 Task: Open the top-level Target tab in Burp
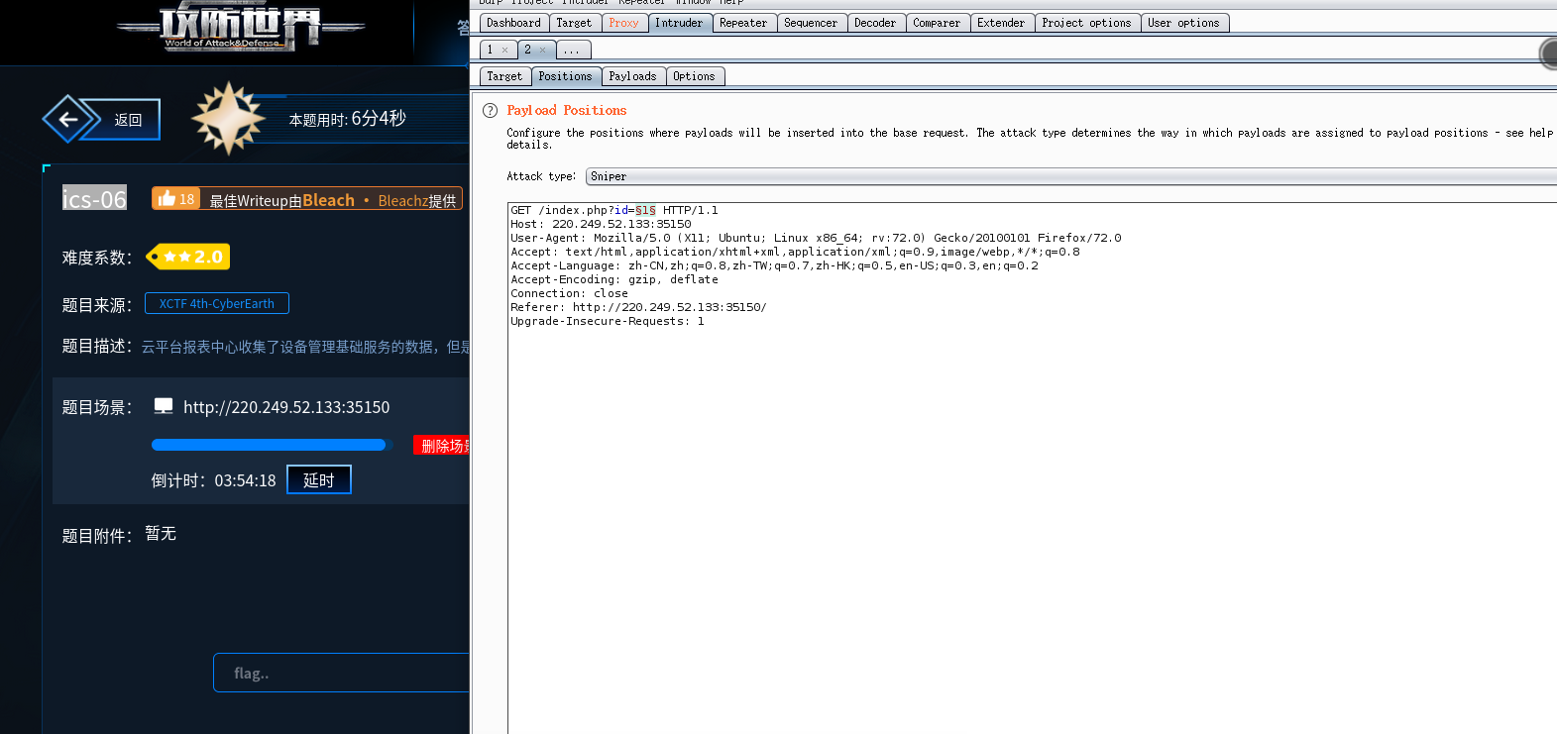coord(574,23)
